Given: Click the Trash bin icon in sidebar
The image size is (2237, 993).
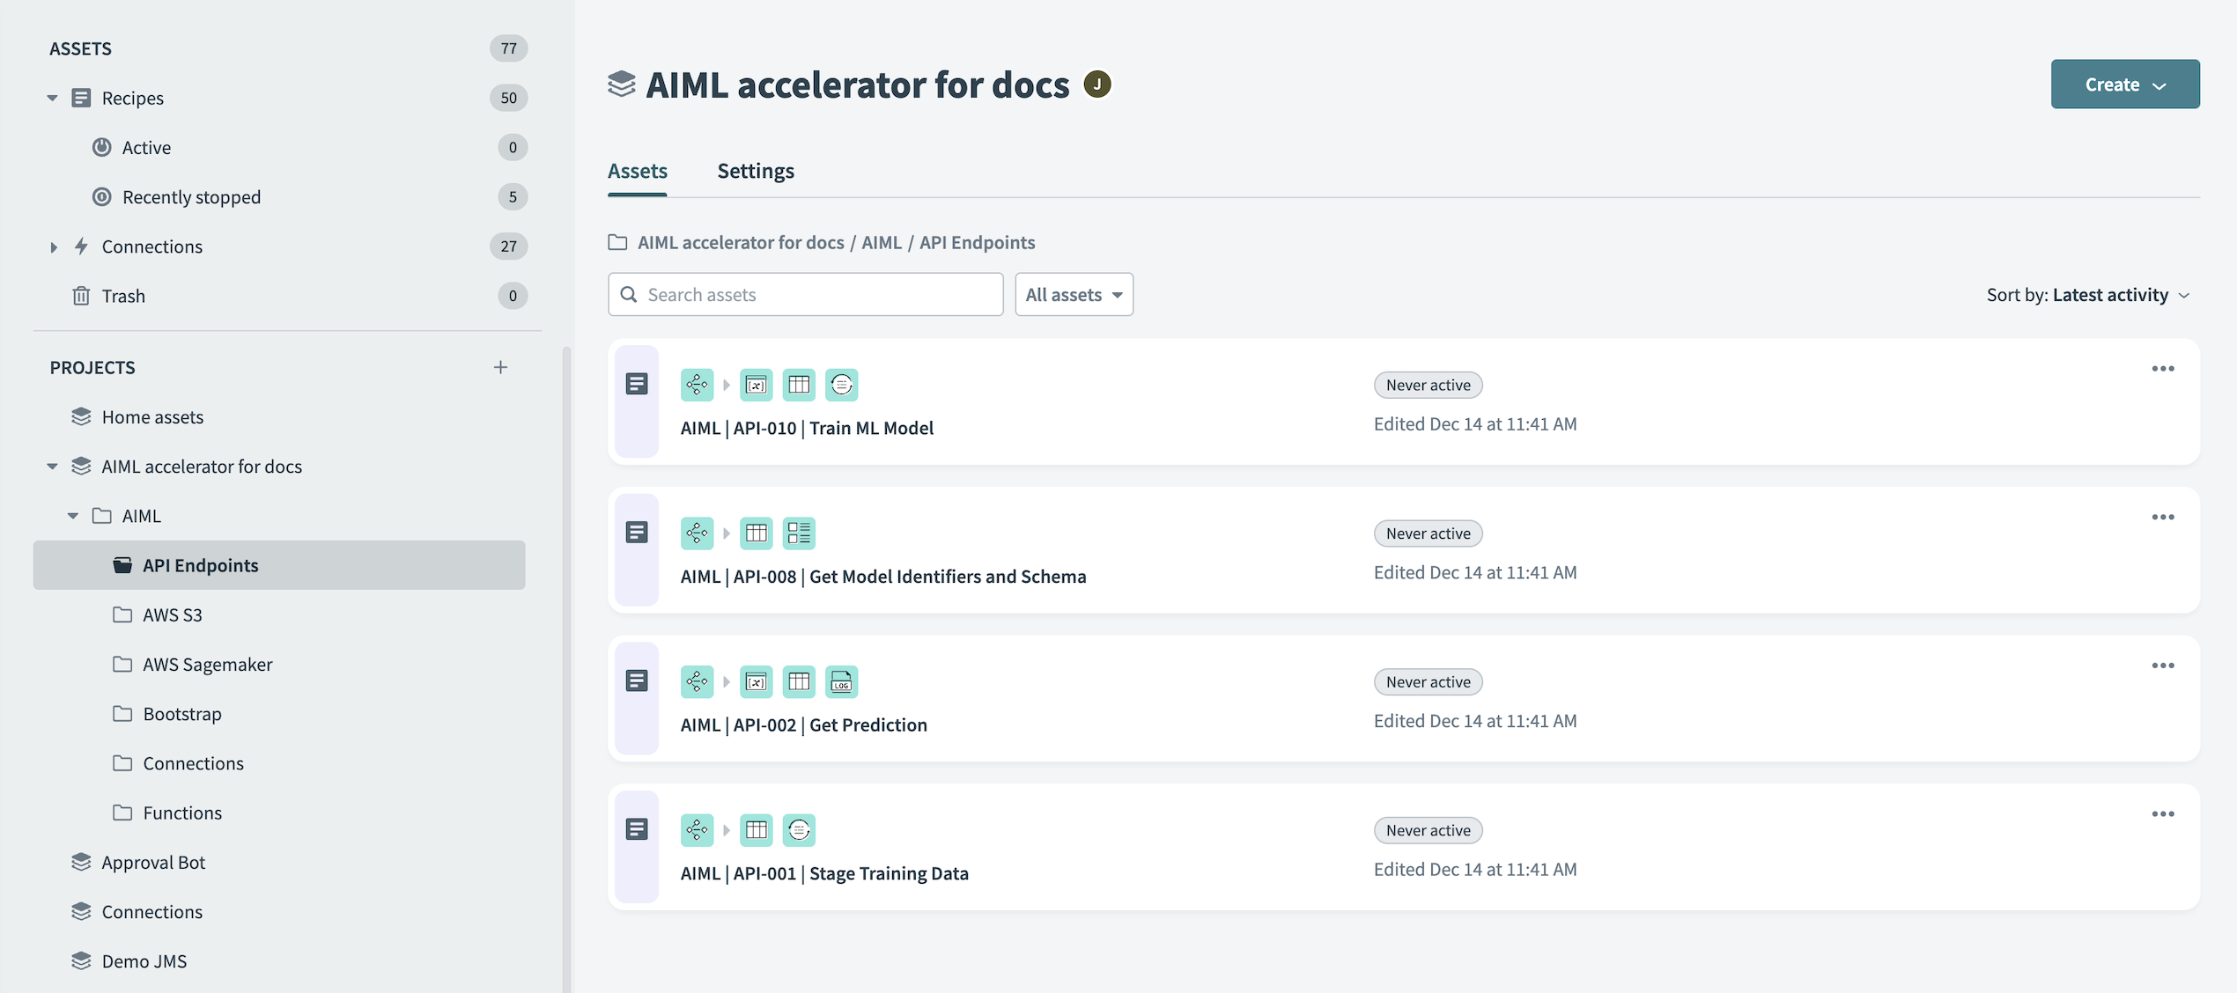Looking at the screenshot, I should pos(81,296).
